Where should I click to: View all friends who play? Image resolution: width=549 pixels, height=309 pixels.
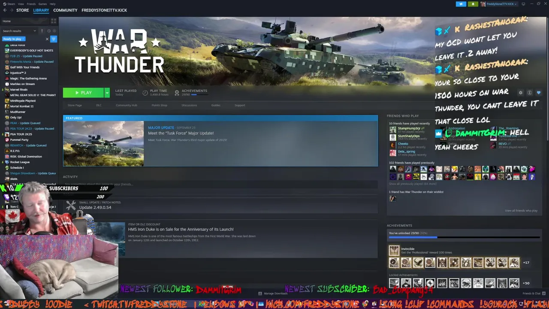[x=521, y=211]
